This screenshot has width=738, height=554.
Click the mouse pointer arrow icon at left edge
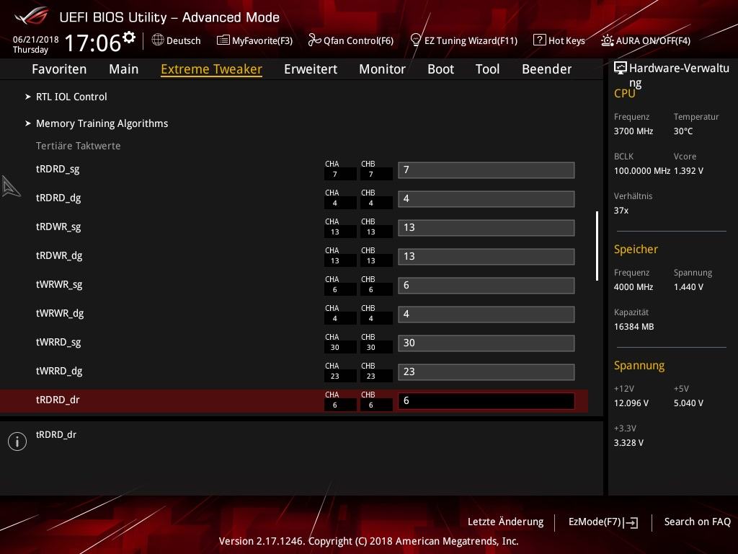tap(10, 187)
